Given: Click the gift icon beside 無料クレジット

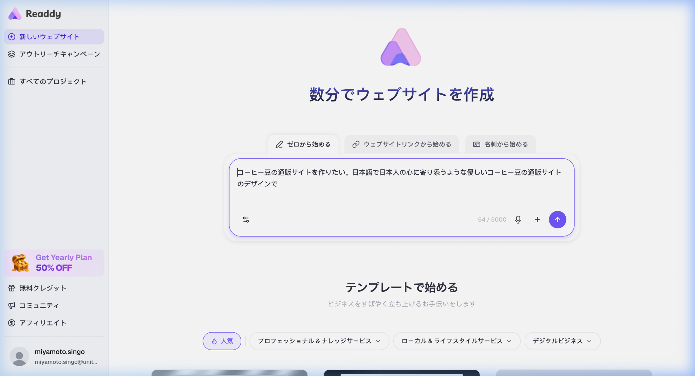Looking at the screenshot, I should coord(12,288).
